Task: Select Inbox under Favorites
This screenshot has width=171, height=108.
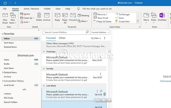Action: coord(21,38)
